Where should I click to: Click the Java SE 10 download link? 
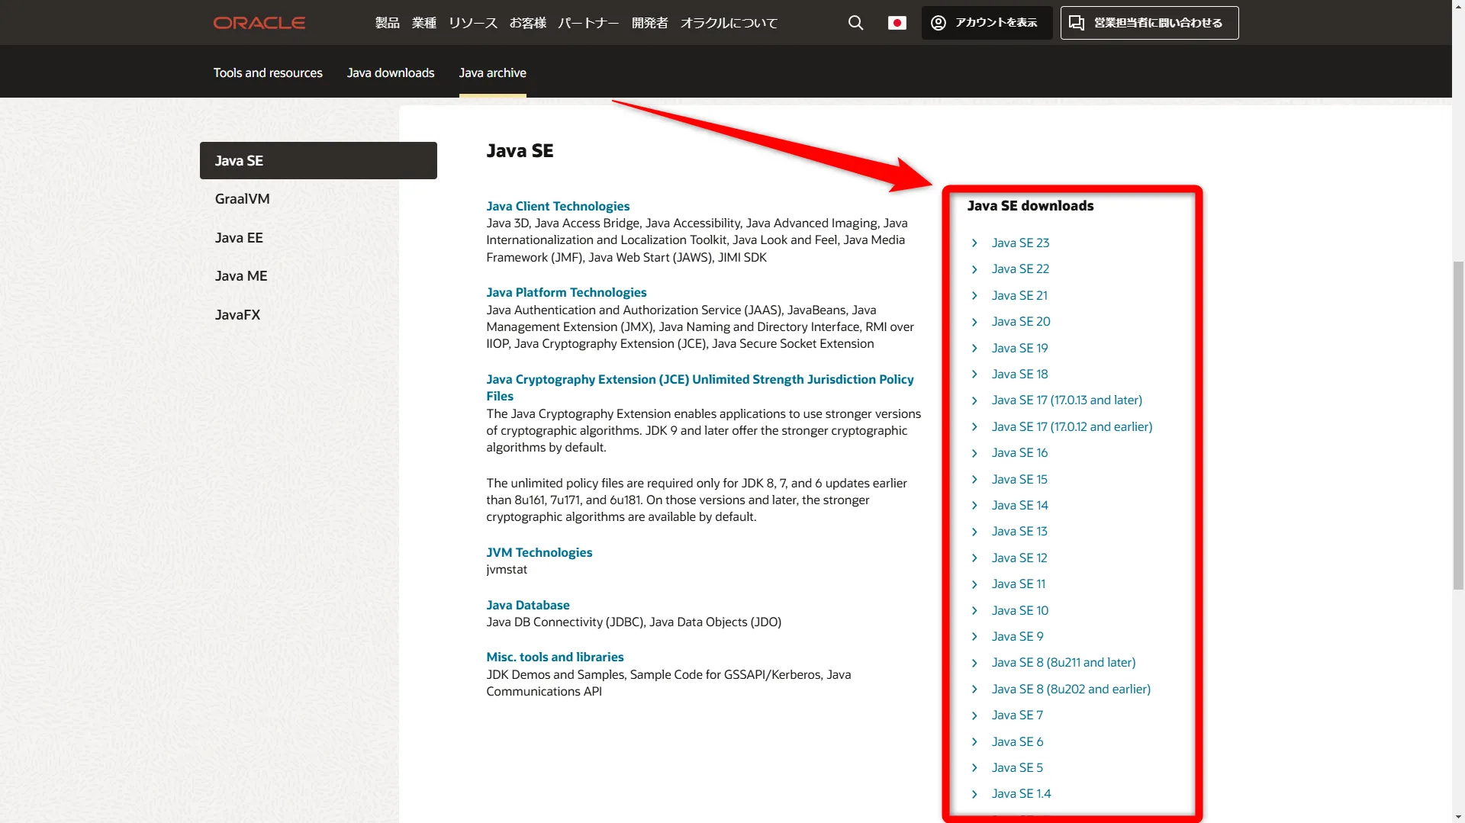pos(1020,610)
